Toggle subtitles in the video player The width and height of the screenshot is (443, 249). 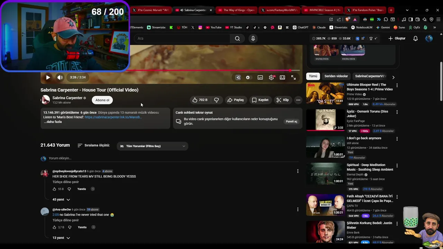coord(260,77)
